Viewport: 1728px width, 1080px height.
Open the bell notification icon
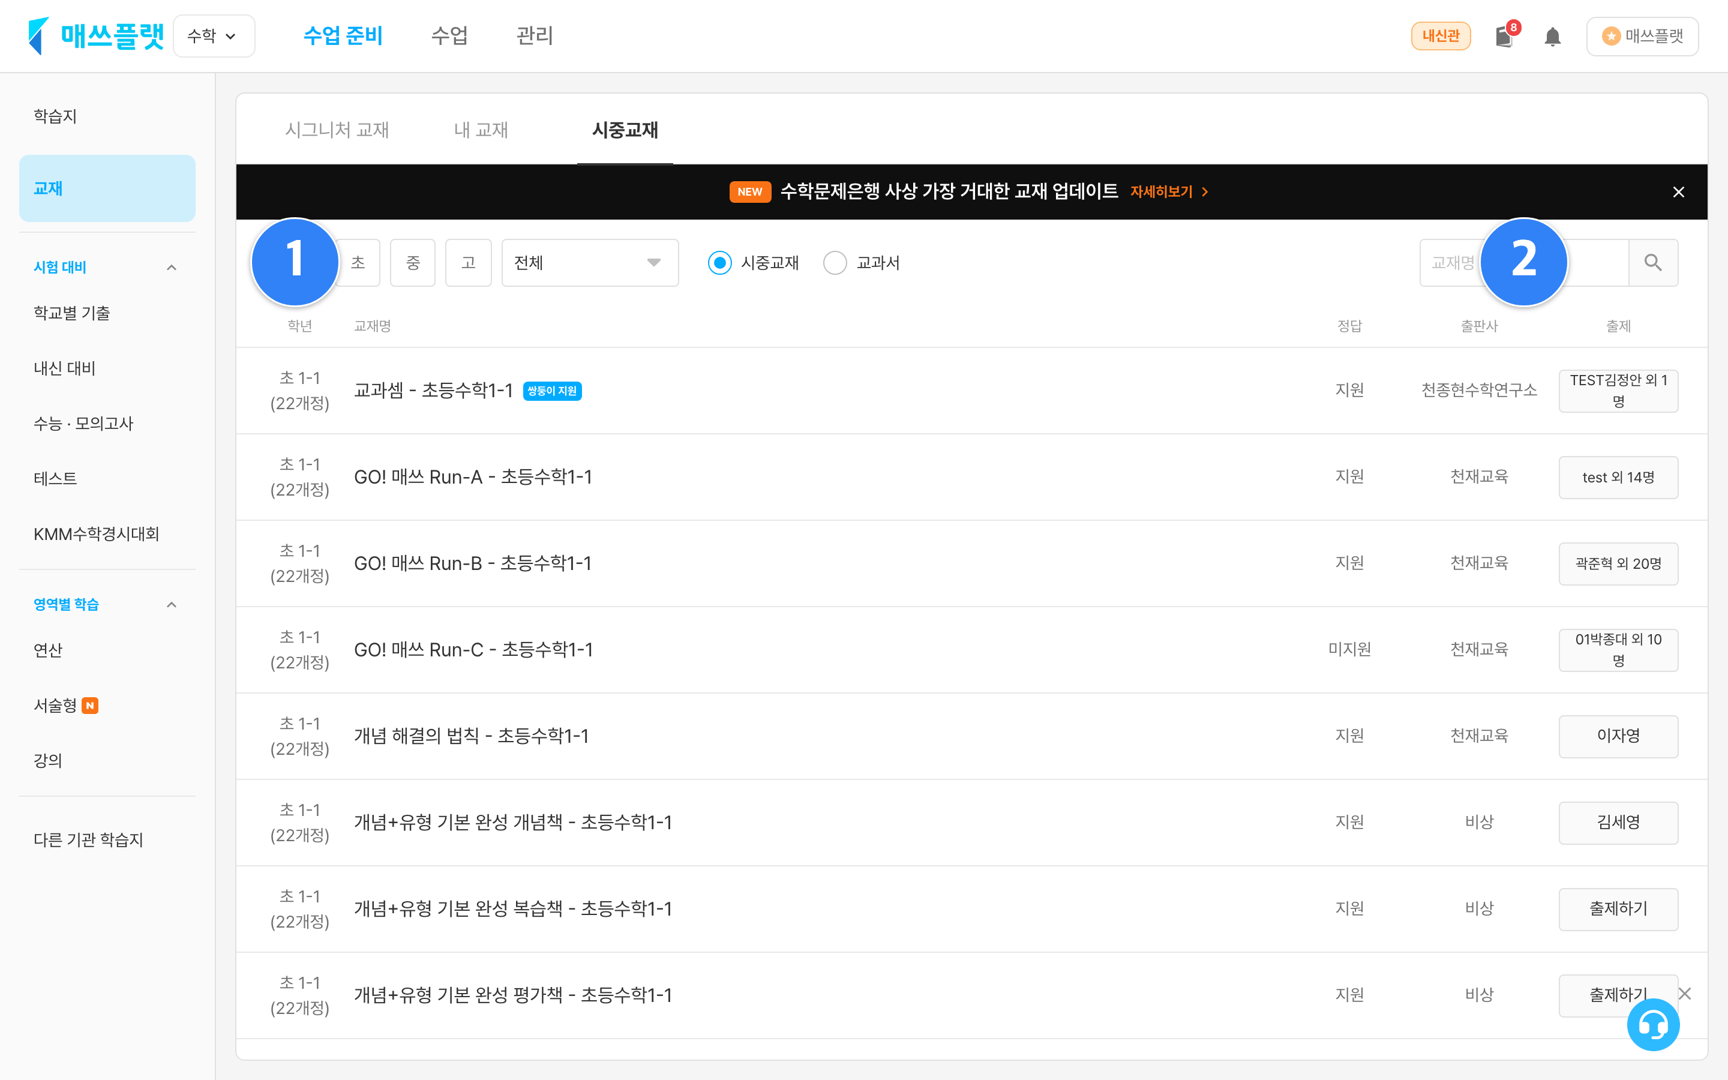click(1552, 37)
